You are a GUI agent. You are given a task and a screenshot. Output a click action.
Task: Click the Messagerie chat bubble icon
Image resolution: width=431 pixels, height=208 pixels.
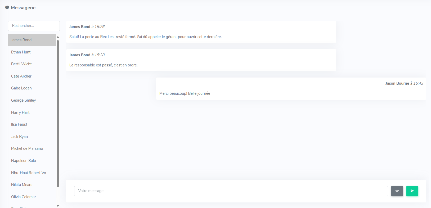coord(7,8)
